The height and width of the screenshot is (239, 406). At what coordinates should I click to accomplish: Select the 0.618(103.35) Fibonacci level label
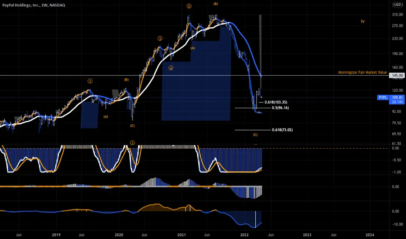point(276,102)
